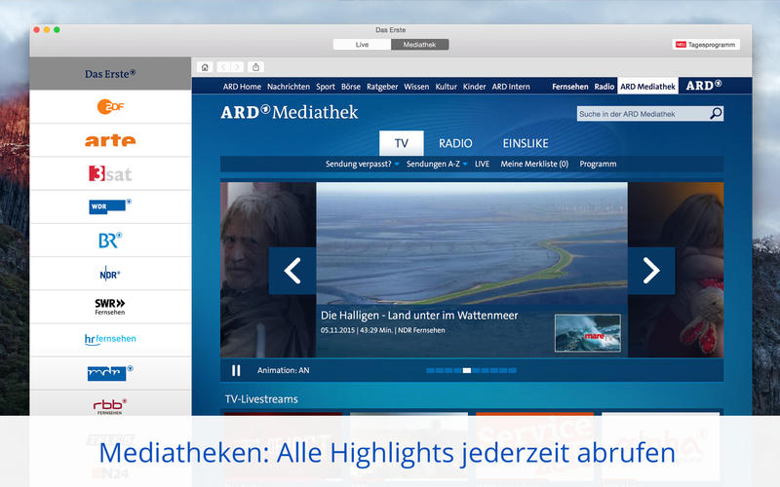Select the mdr channel logo
The width and height of the screenshot is (780, 487).
click(110, 373)
